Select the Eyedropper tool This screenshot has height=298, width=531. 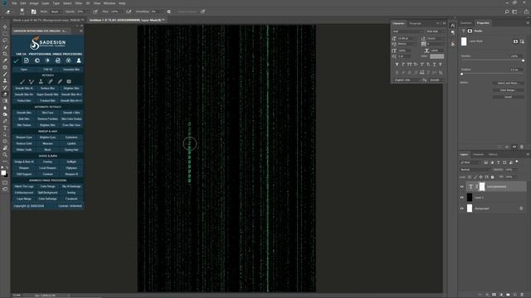point(5,60)
